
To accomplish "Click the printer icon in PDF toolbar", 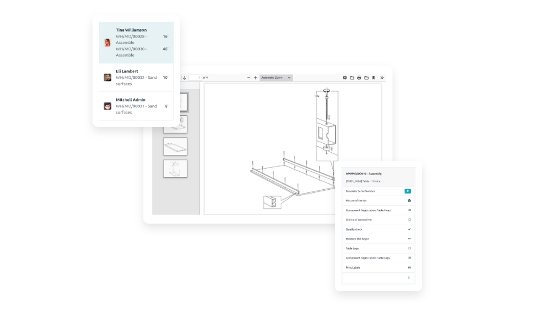I will point(359,78).
